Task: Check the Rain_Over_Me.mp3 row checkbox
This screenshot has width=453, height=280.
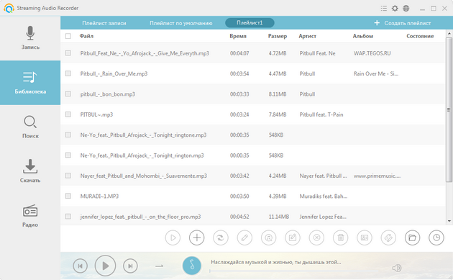Action: click(x=68, y=73)
